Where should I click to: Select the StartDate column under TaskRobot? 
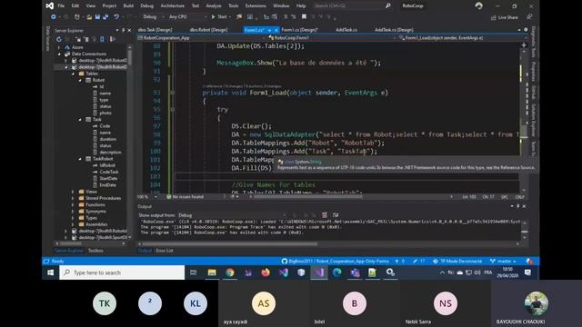108,179
